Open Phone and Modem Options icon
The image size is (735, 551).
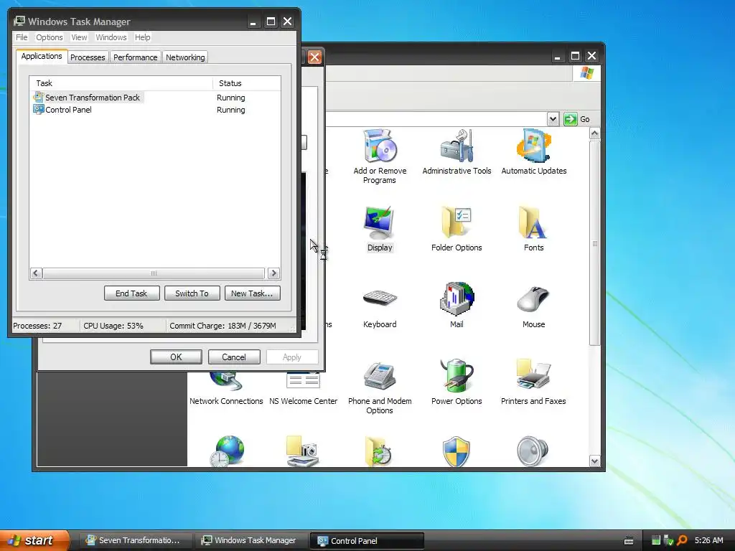tap(380, 376)
